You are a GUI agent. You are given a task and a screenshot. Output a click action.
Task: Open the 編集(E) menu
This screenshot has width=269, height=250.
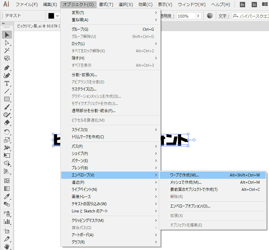coord(50,5)
